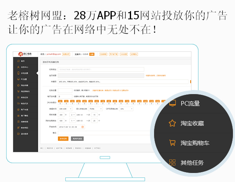The height and width of the screenshot is (182, 235).
Task: Open the dropdown showing 1 in the add-to-cart row
Action: click(x=73, y=121)
